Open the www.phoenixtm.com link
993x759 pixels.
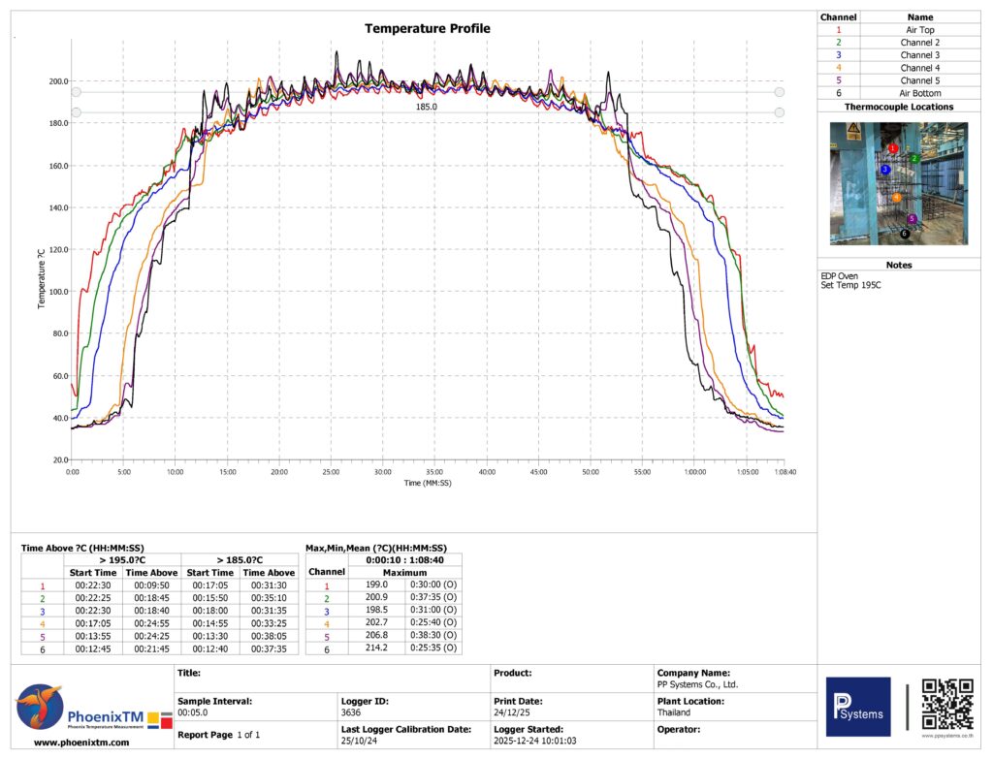tap(81, 742)
